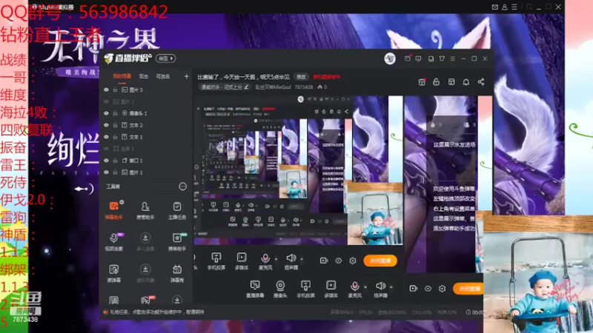Add a 直播屏幕 screen capture source
This screenshot has width=593, height=333.
click(255, 289)
